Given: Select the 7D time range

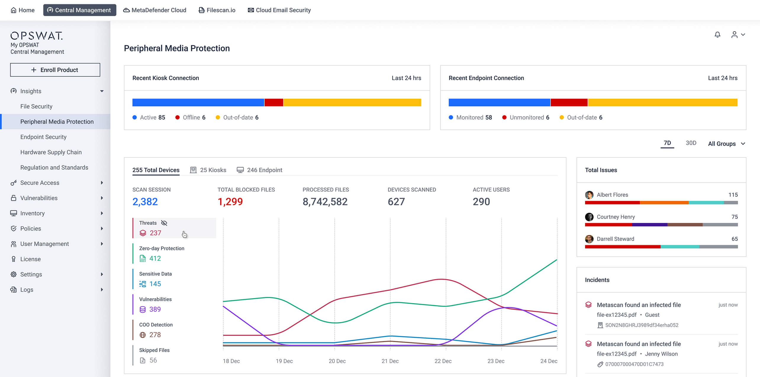Looking at the screenshot, I should [667, 143].
